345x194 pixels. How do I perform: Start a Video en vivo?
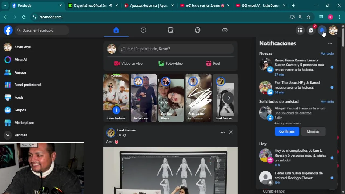128,63
